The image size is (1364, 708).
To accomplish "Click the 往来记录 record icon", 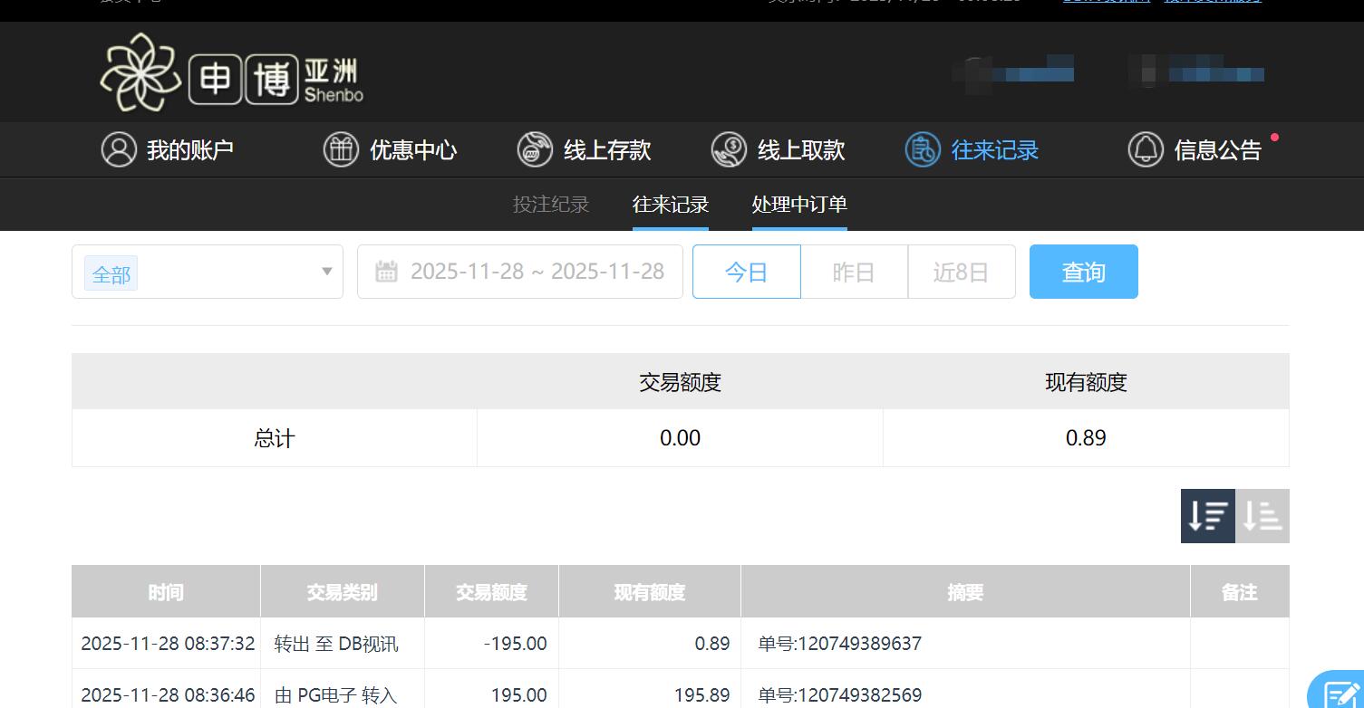I will coord(923,149).
